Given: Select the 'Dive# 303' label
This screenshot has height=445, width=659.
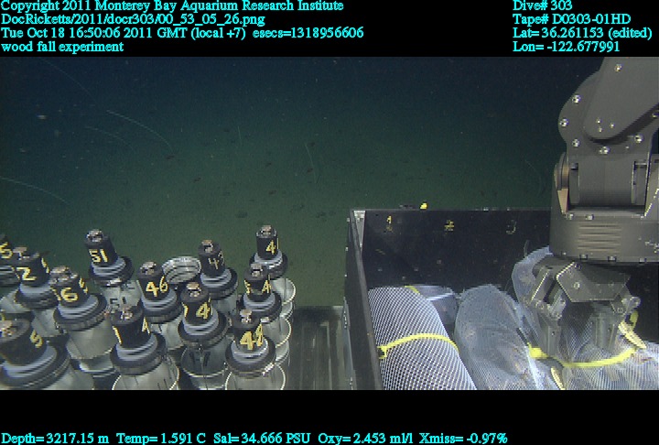Looking at the screenshot, I should [x=542, y=5].
